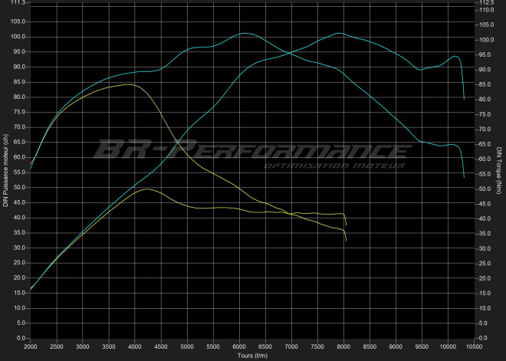Click the 50.0 label on left power axis

point(18,187)
